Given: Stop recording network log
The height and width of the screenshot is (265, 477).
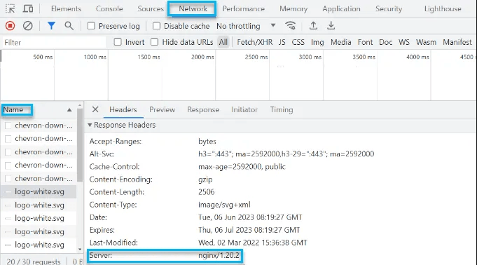Looking at the screenshot, I should click(x=10, y=26).
